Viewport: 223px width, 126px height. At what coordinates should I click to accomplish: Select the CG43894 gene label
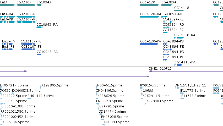(x=169, y=2)
